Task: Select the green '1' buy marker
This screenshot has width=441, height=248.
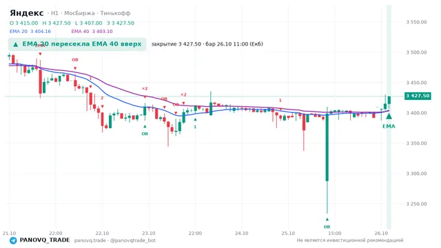Action: pos(195,127)
